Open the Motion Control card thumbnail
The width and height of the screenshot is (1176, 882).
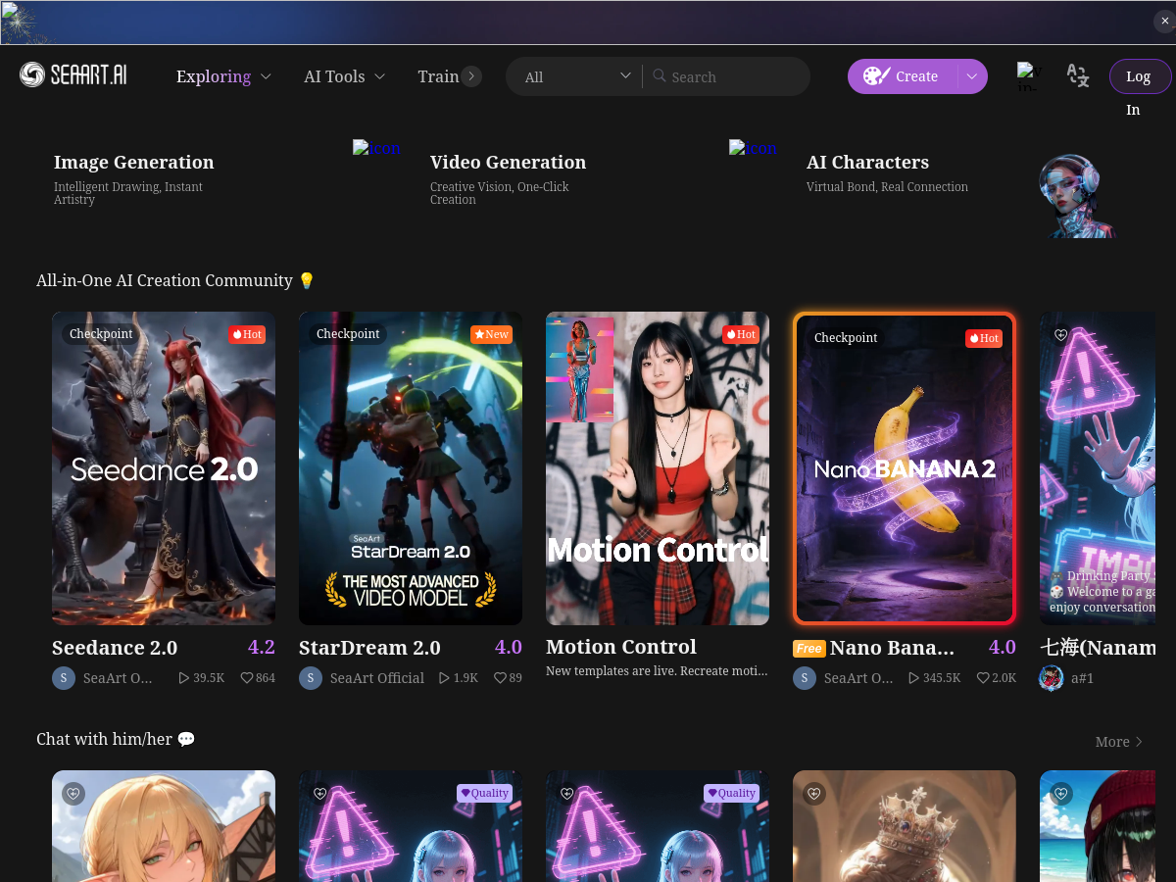pyautogui.click(x=657, y=467)
